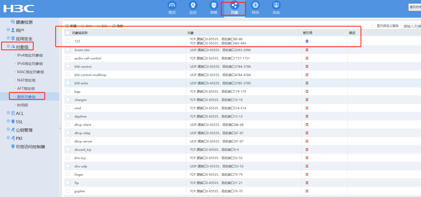
Task: Click the 复制 copy toolbar button
Action: coord(87,26)
